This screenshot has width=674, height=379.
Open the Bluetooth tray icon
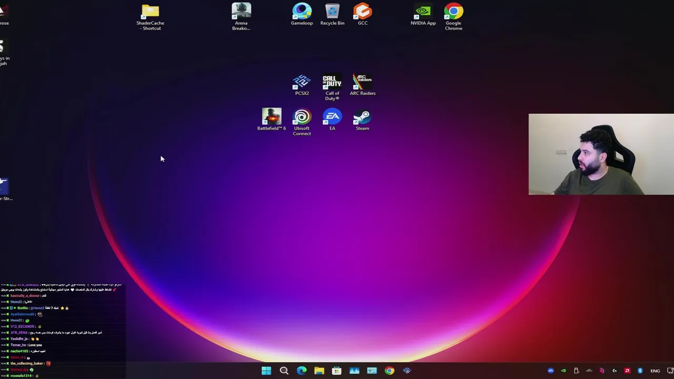coord(640,371)
